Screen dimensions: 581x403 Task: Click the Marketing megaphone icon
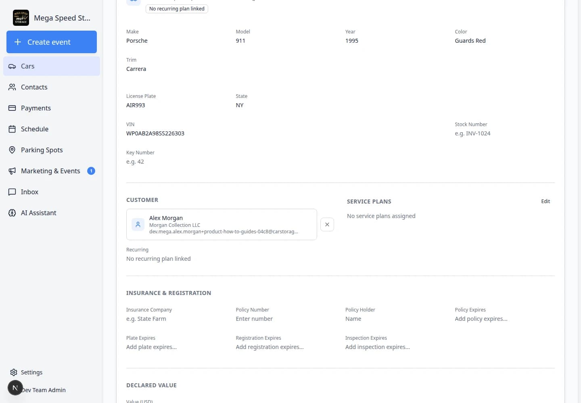pyautogui.click(x=12, y=171)
